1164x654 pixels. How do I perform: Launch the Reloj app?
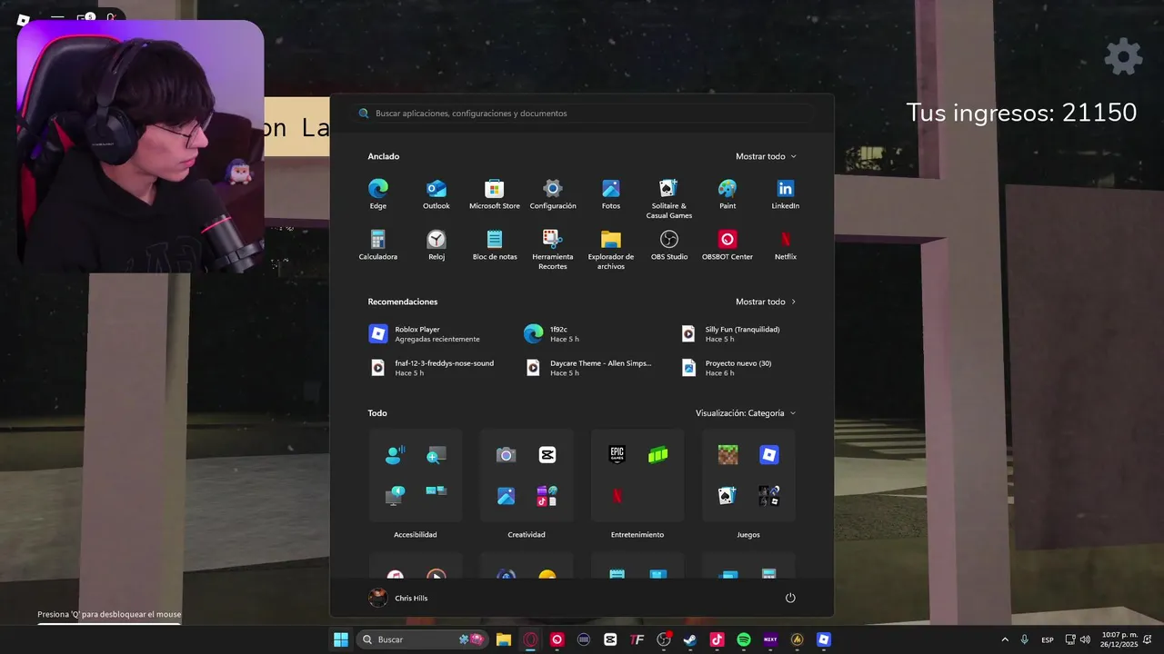click(x=436, y=244)
